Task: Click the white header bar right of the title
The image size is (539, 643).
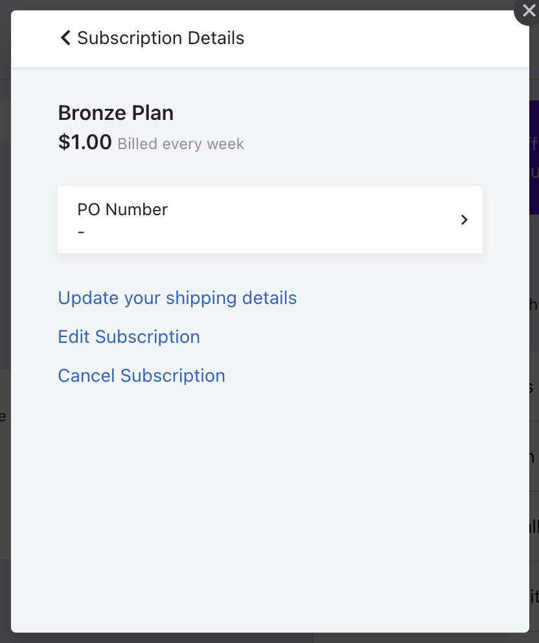Action: [x=389, y=38]
